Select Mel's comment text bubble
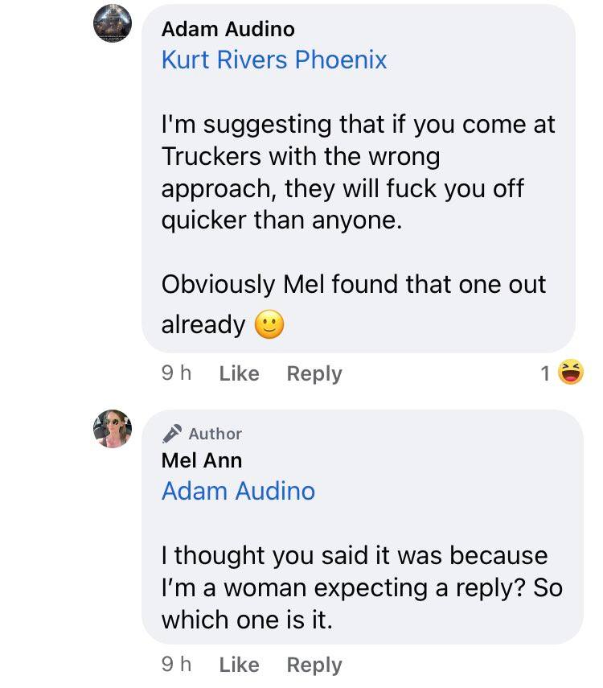The height and width of the screenshot is (688, 603). point(363,527)
